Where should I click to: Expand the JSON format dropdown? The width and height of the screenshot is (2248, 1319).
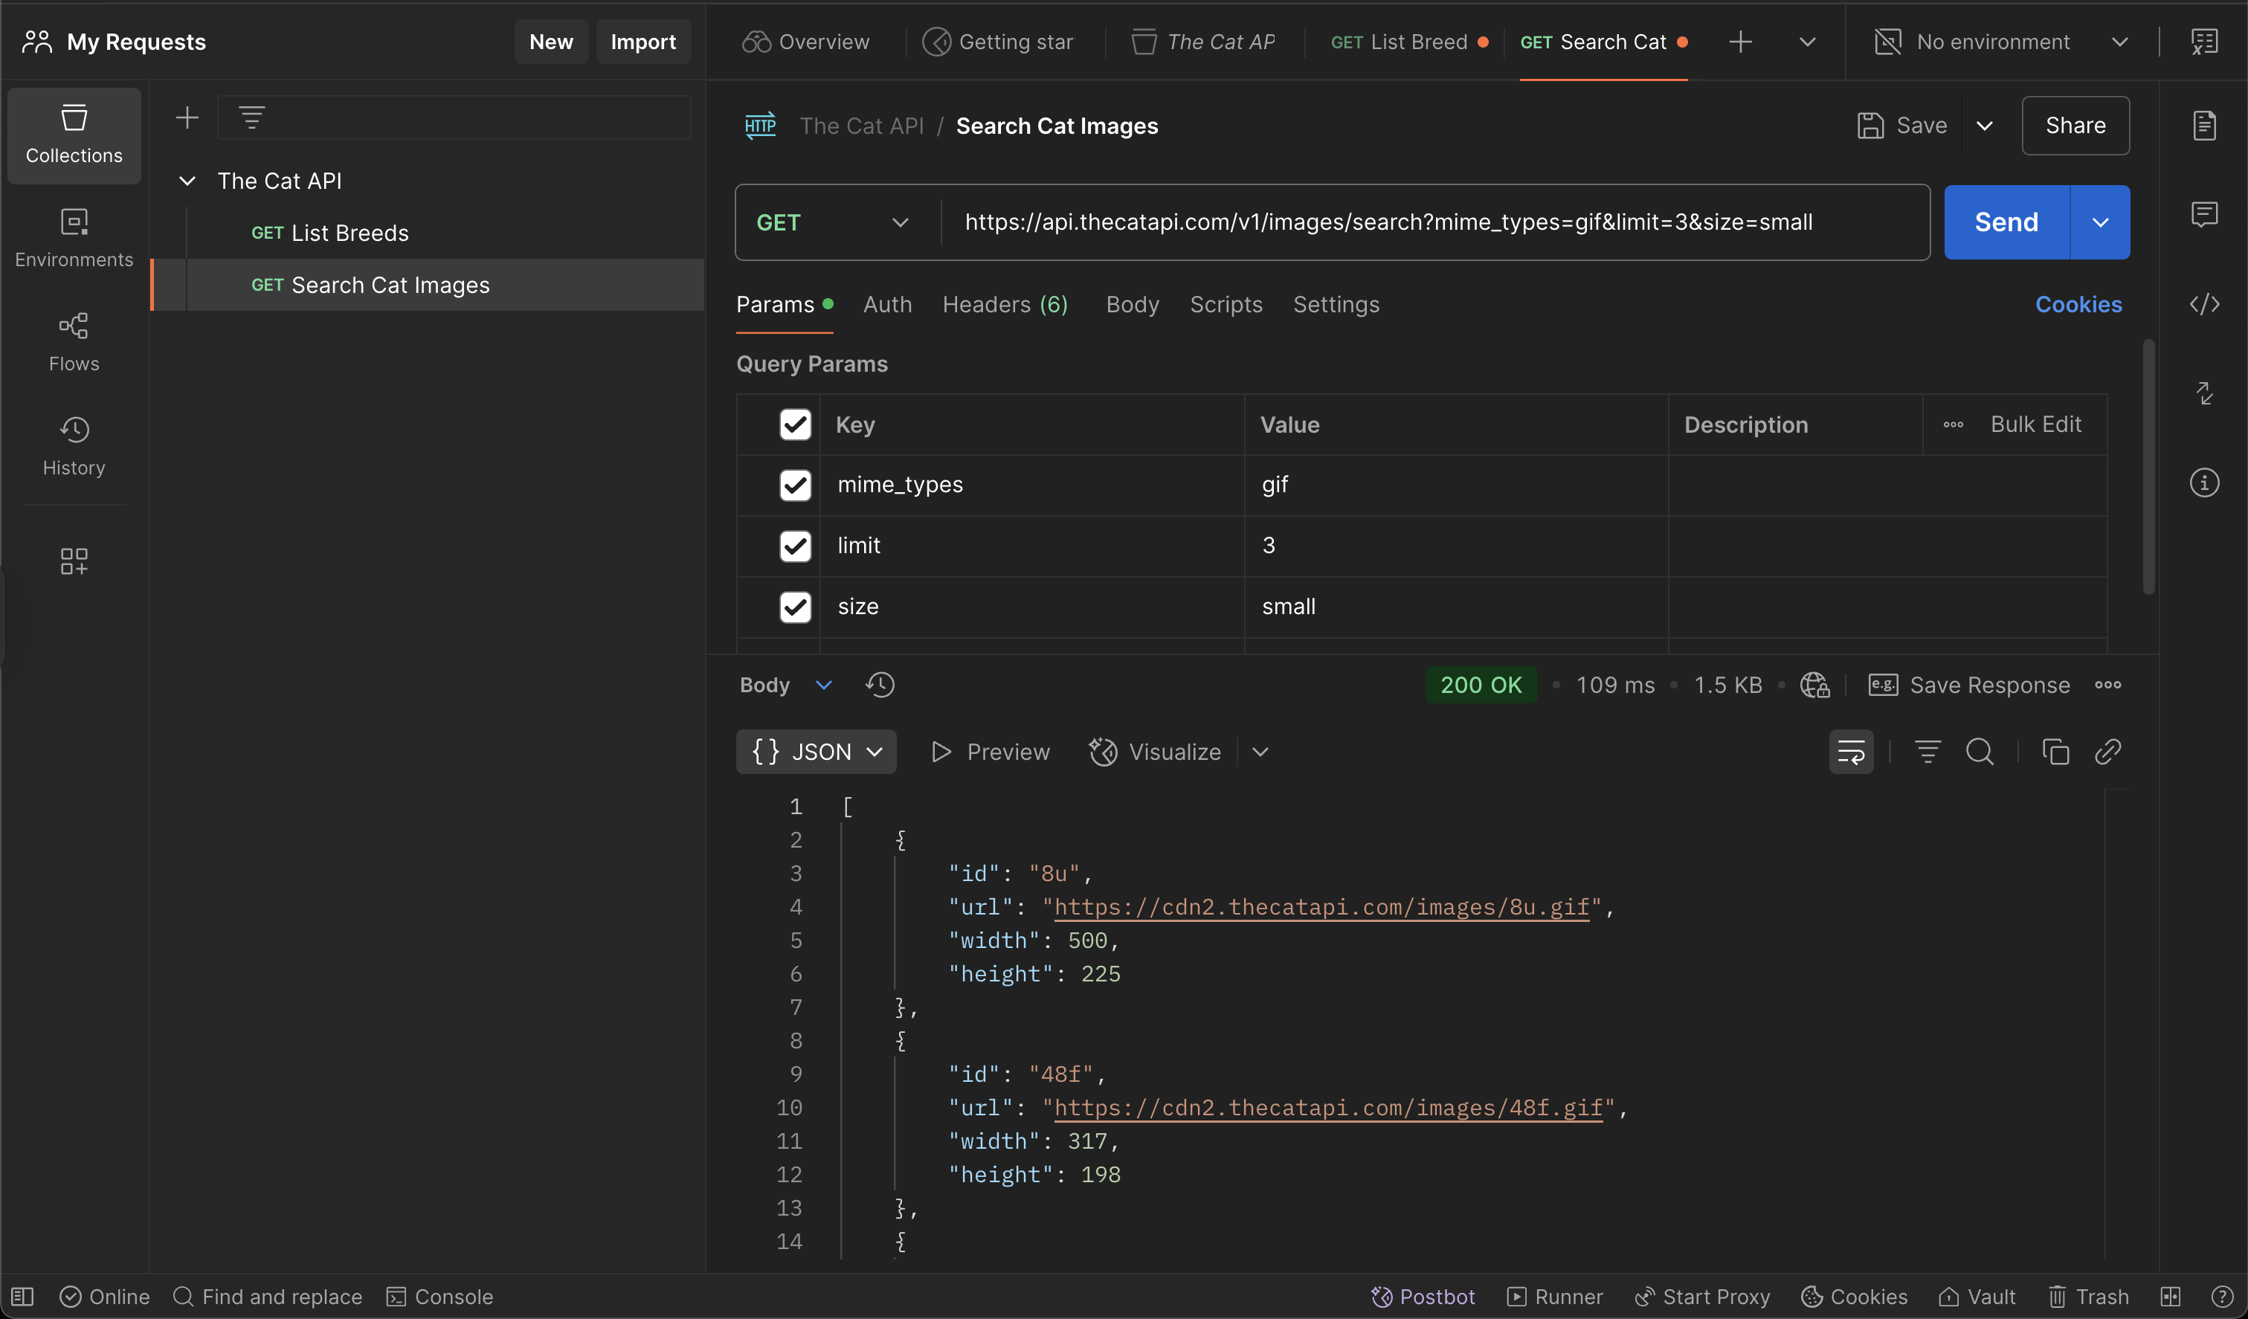(817, 752)
